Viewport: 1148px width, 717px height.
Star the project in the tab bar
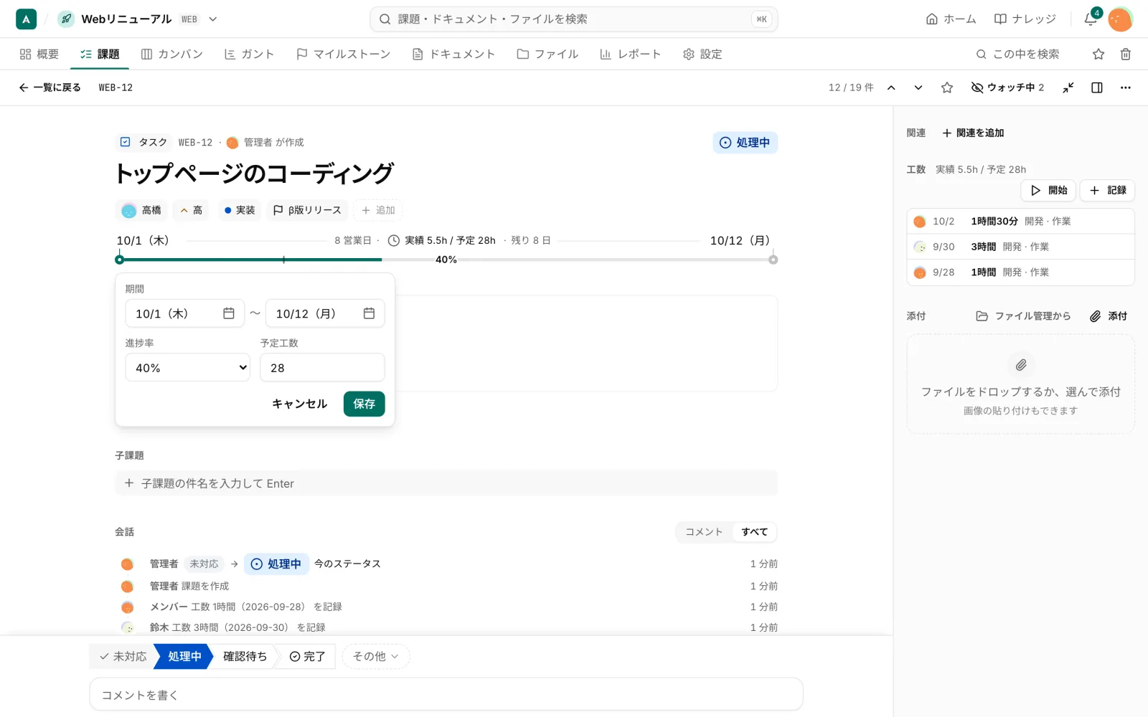pyautogui.click(x=1098, y=54)
